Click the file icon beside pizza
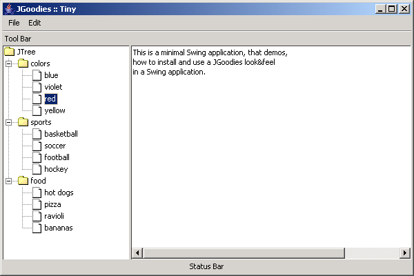414x276 pixels. point(37,204)
